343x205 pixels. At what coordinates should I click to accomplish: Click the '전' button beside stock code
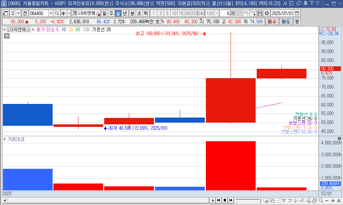click(x=25, y=13)
